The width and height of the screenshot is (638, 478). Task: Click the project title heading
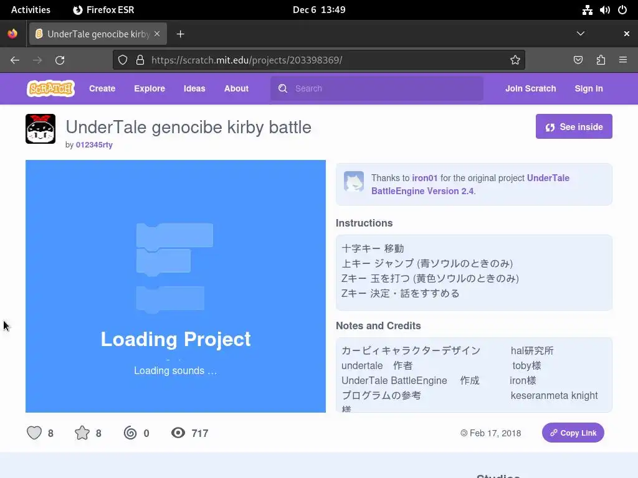(x=188, y=127)
